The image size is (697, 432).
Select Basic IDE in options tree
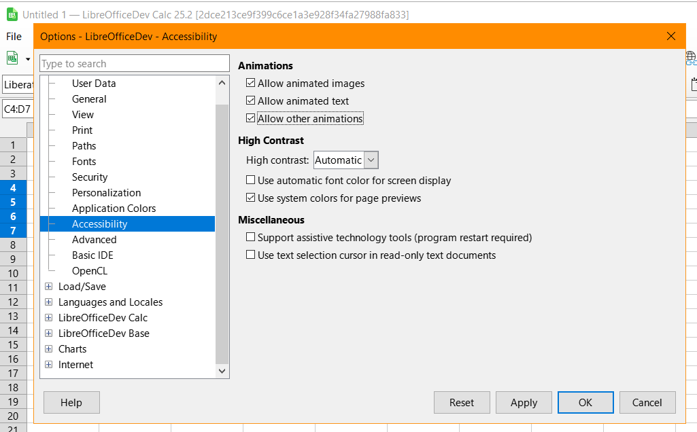click(x=92, y=255)
